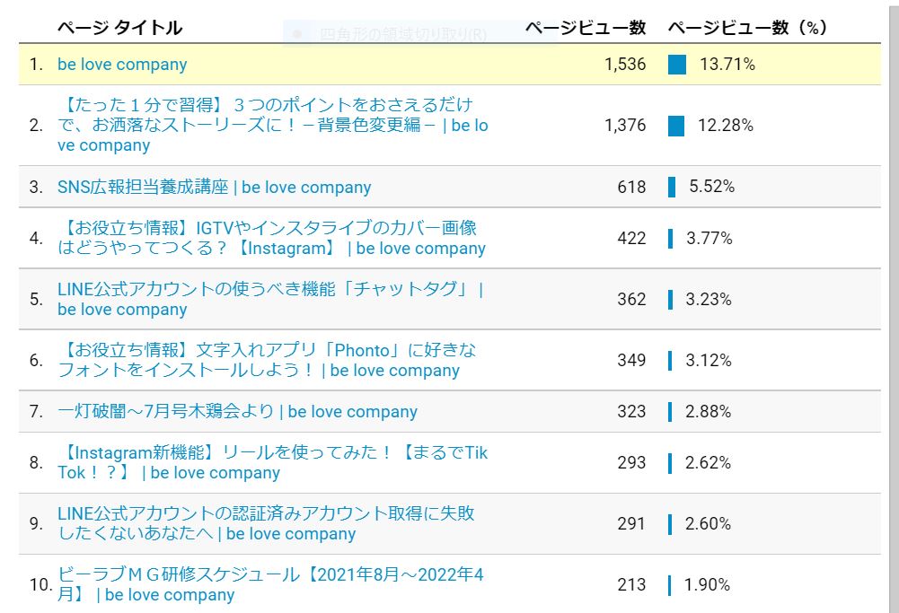Screen dimensions: 899x613
Task: Sort by the ページビュー数 column header
Action: (x=585, y=28)
